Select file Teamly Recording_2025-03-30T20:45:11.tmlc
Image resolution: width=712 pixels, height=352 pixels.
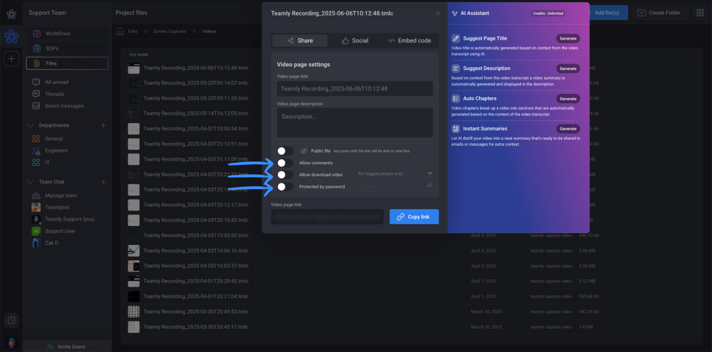tap(196, 327)
